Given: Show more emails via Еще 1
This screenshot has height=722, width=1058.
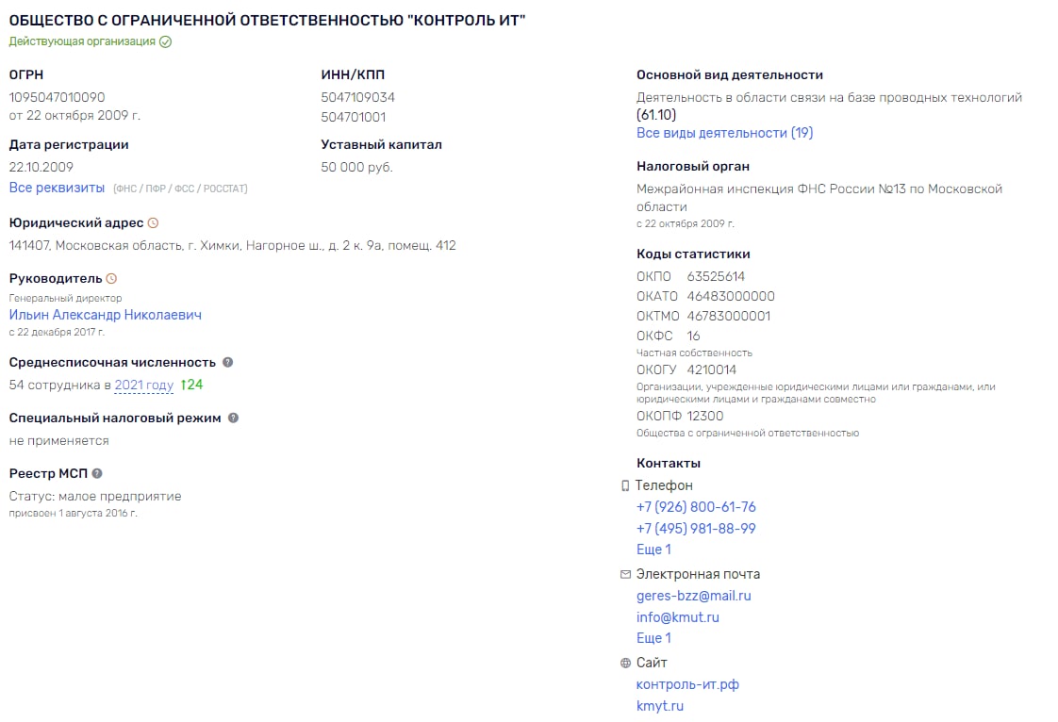Looking at the screenshot, I should click(653, 638).
